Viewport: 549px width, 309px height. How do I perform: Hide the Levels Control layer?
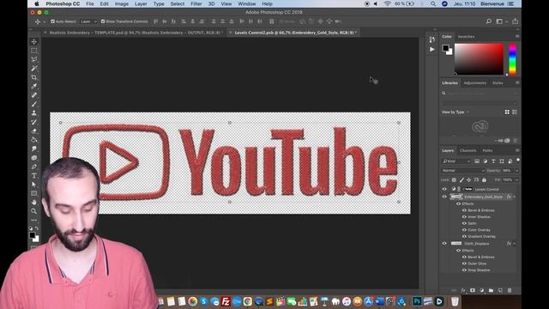click(x=444, y=189)
